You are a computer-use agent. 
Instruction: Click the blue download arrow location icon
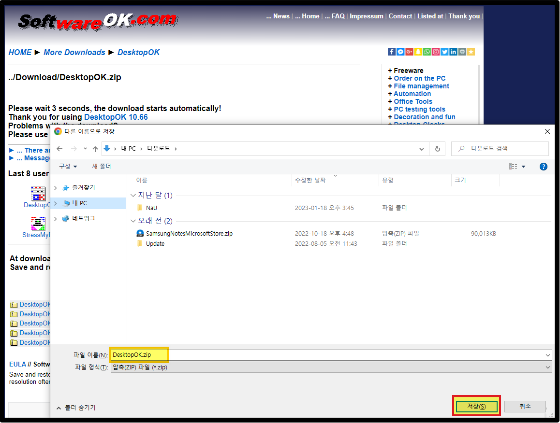coord(107,148)
